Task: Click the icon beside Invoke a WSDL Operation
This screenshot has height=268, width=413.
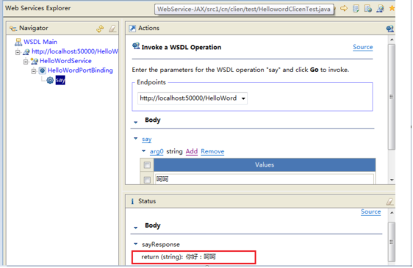Action: click(x=136, y=46)
